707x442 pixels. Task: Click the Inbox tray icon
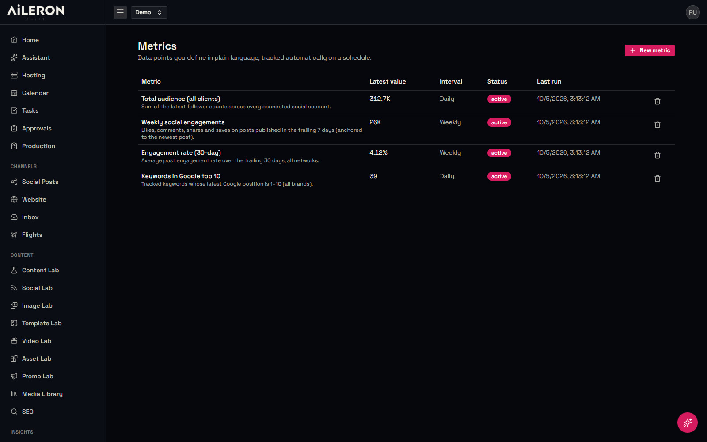(14, 217)
